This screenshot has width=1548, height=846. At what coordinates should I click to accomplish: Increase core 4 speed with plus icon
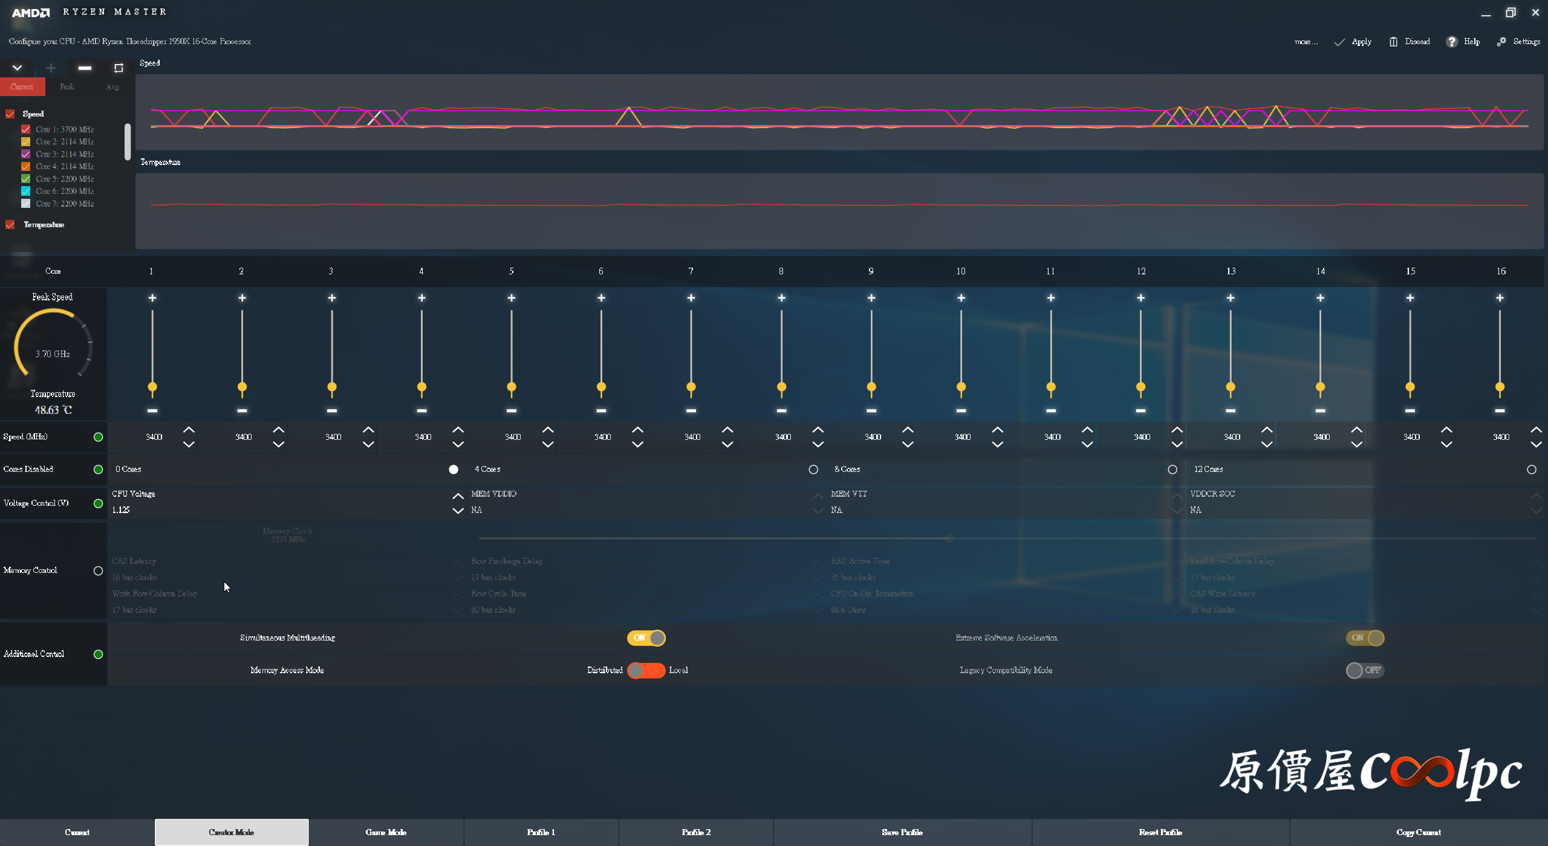421,298
